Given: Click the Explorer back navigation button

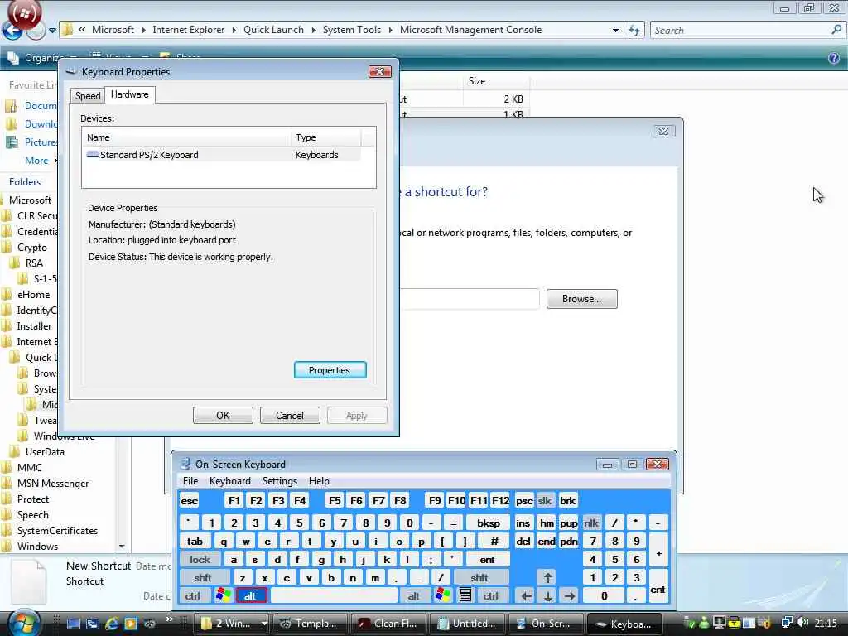Looking at the screenshot, I should click(x=12, y=31).
